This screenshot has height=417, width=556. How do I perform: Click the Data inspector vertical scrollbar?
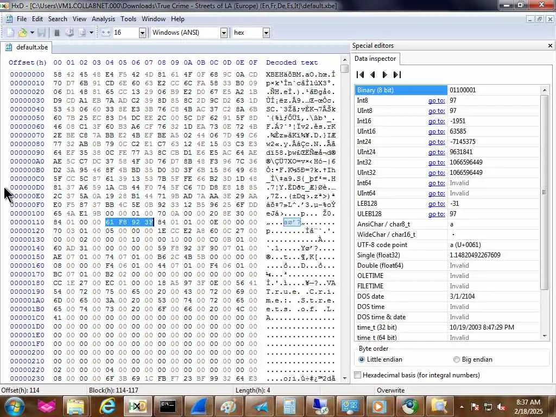544,192
